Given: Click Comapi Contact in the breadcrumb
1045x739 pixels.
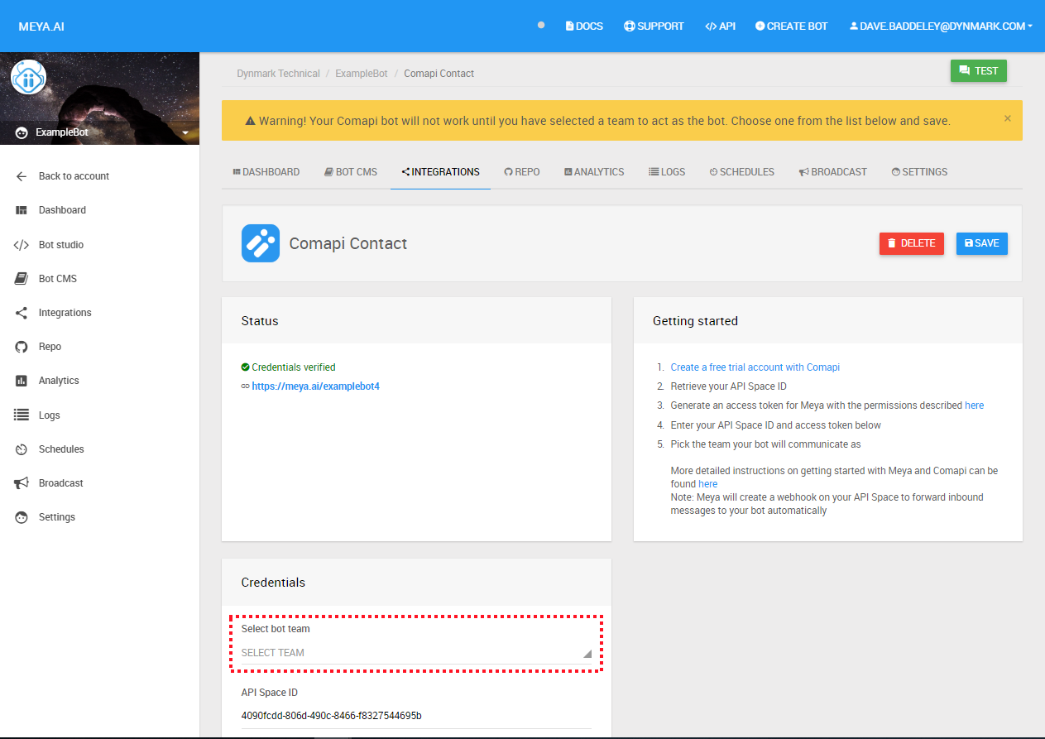Looking at the screenshot, I should 439,74.
